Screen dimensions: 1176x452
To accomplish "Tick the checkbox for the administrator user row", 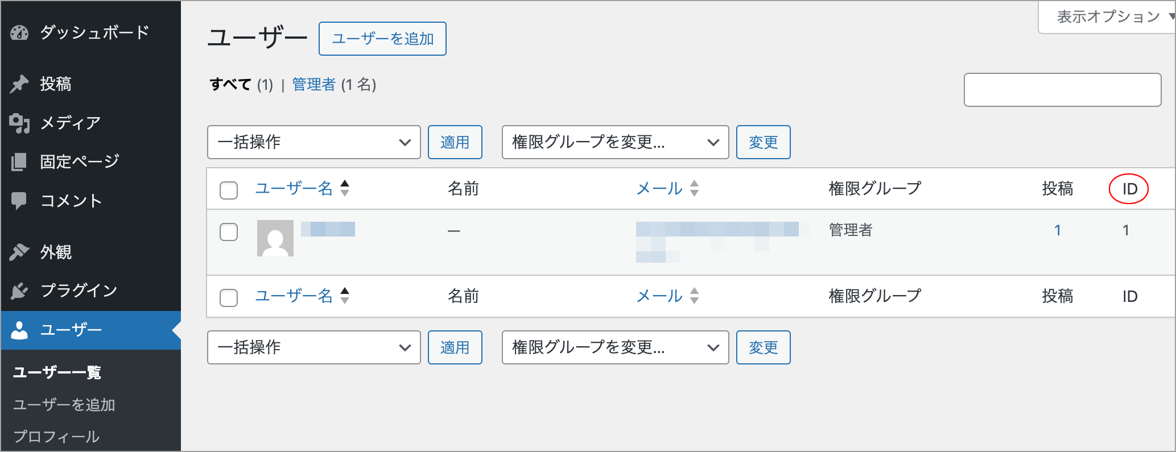I will [x=229, y=232].
